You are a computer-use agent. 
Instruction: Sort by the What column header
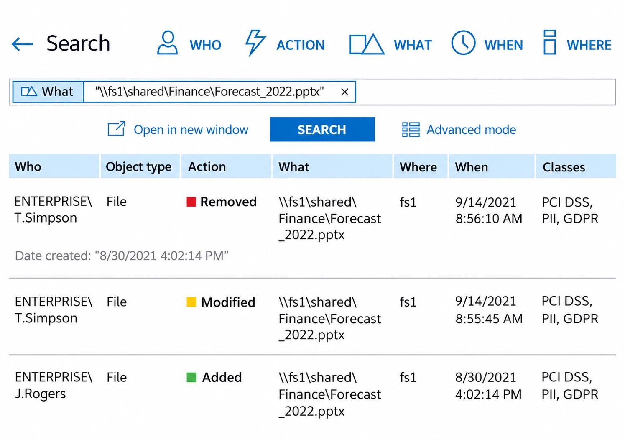(x=332, y=166)
